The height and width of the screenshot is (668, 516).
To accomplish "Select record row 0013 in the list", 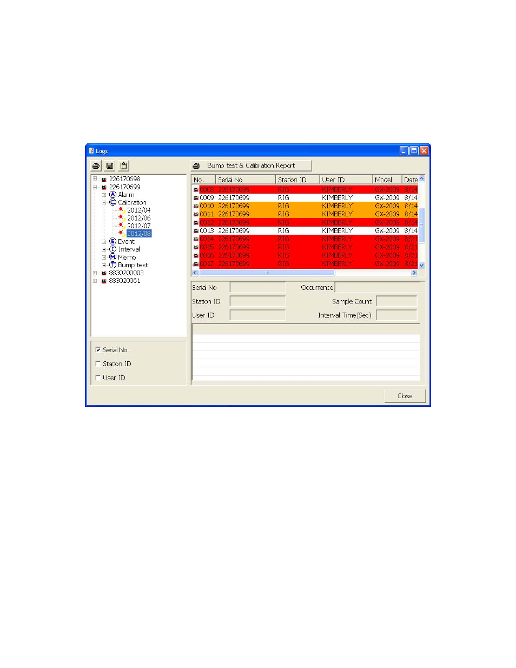I will pos(305,231).
